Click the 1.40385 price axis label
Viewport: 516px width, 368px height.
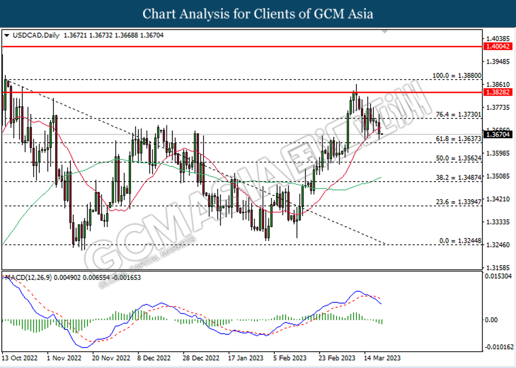(x=498, y=38)
